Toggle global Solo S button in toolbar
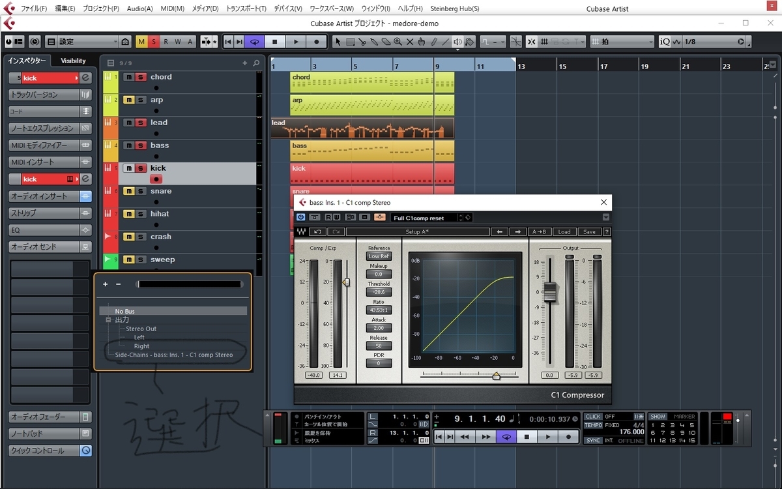The height and width of the screenshot is (489, 782). (154, 42)
